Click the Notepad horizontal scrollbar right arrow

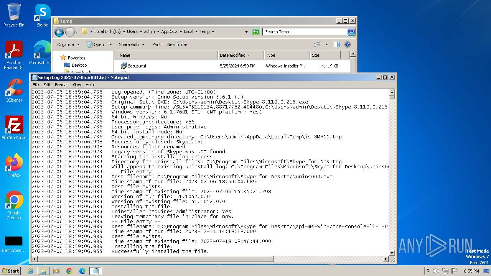click(x=386, y=260)
